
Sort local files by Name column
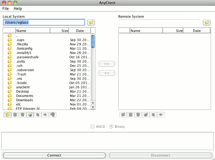(33, 31)
